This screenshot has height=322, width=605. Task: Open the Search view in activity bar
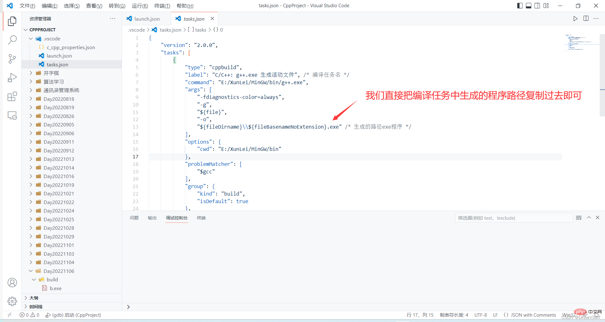coord(12,40)
